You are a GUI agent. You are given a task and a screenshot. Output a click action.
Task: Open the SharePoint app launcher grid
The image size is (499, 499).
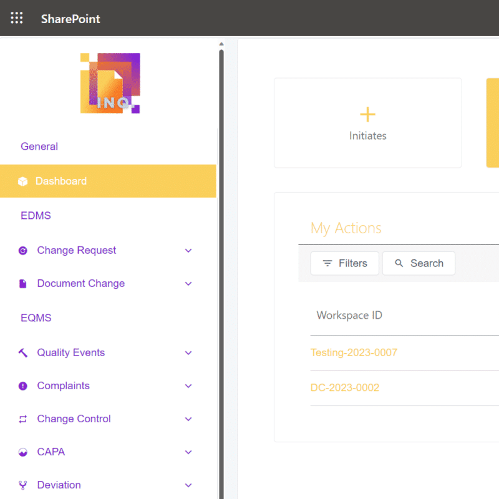pyautogui.click(x=17, y=18)
